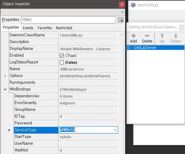Viewport: 185px width, 154px height.
Task: Move item Down with arrow button
Action: 176,38
